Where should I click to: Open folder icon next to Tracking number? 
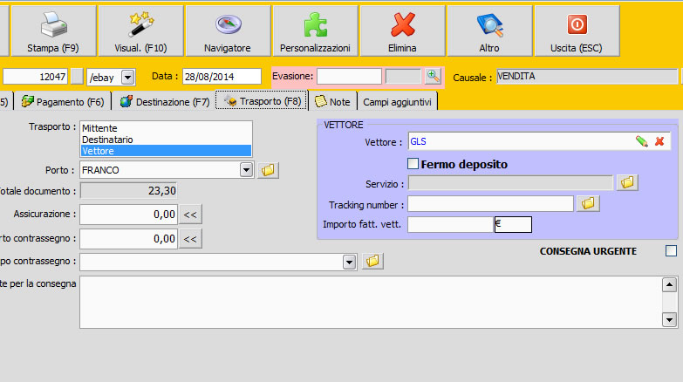pos(588,203)
